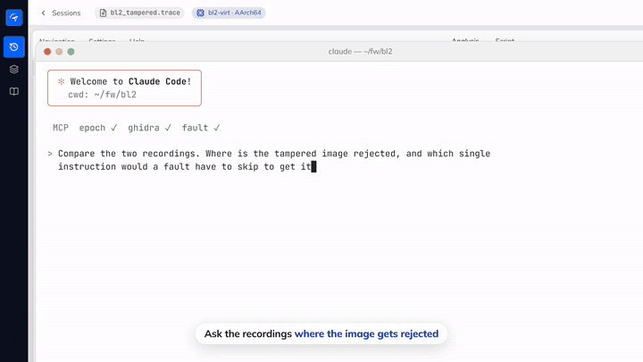Open the book documentation sidebar icon
Image resolution: width=643 pixels, height=362 pixels.
[x=14, y=91]
